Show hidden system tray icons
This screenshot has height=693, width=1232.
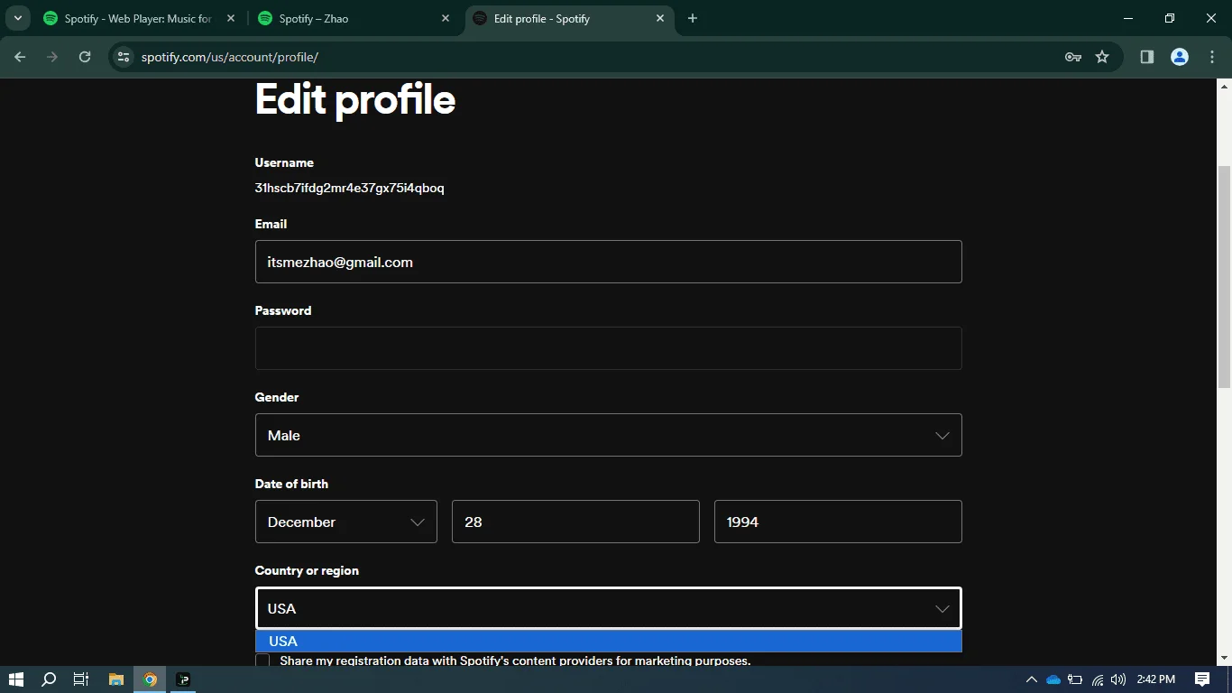(x=1032, y=679)
